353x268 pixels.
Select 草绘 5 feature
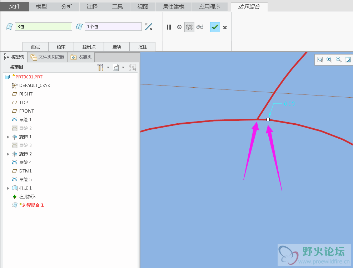click(25, 180)
